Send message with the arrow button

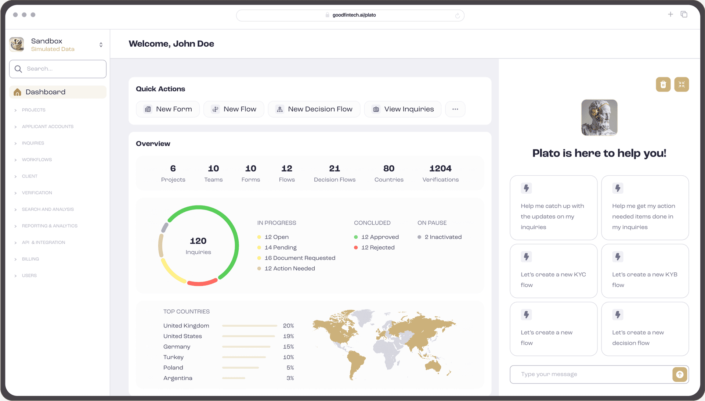pos(679,374)
